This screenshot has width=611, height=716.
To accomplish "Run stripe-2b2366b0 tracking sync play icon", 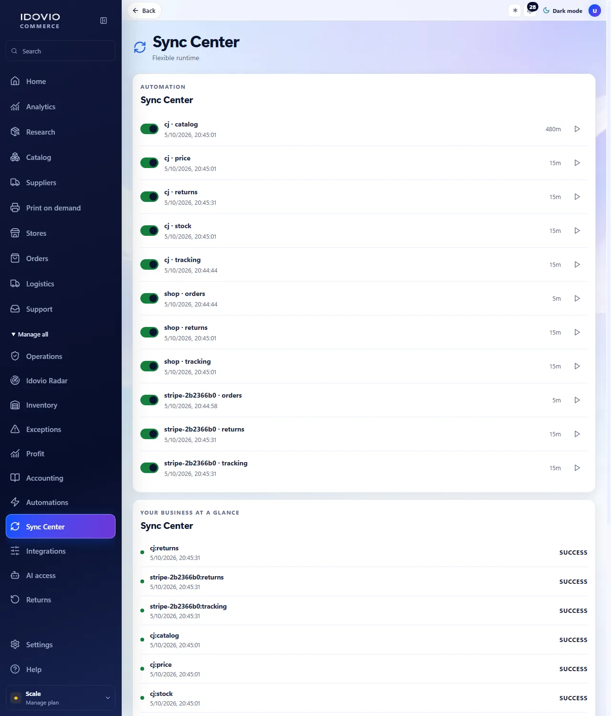I will [577, 468].
